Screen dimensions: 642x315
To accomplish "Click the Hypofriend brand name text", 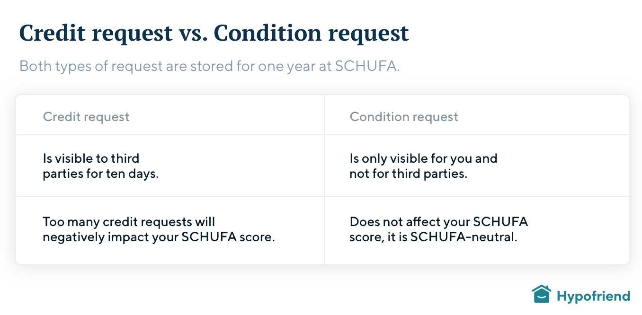I will [x=593, y=297].
